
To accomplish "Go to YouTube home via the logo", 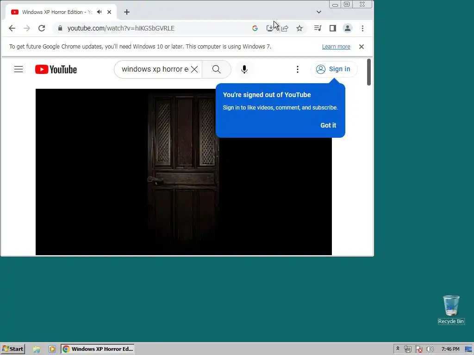I will pos(56,69).
